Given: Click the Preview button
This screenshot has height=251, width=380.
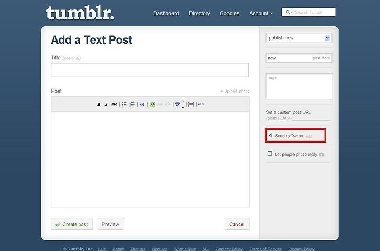Looking at the screenshot, I should click(110, 224).
